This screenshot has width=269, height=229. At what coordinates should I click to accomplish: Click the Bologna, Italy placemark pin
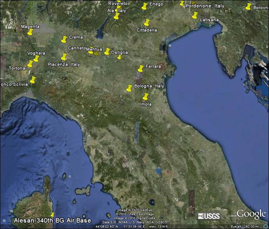pos(129,89)
